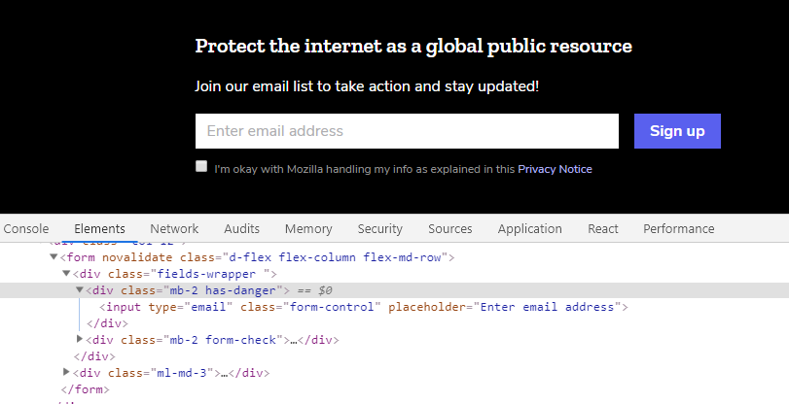This screenshot has height=404, width=789.
Task: Collapse the fields-wrapper div node
Action: [x=66, y=273]
